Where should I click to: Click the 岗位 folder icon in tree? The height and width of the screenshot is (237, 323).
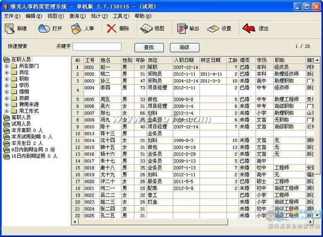point(14,73)
